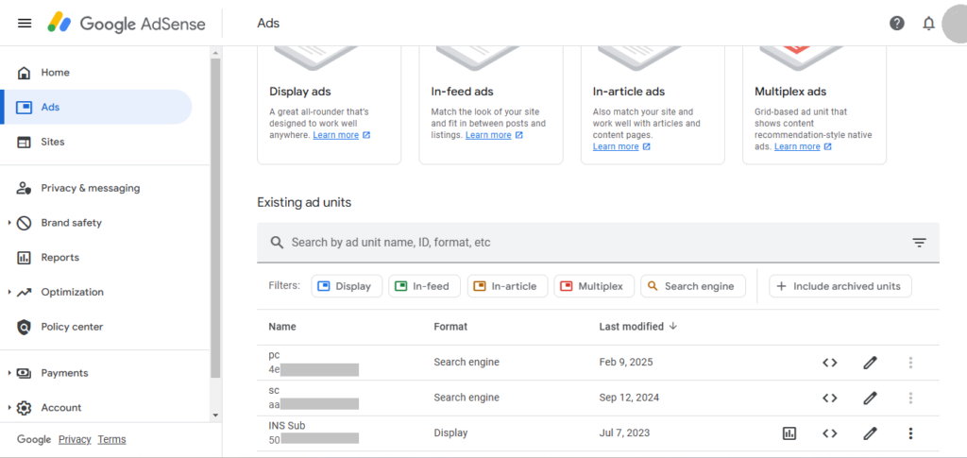Click the Format column header
The image size is (967, 458).
pyautogui.click(x=450, y=327)
